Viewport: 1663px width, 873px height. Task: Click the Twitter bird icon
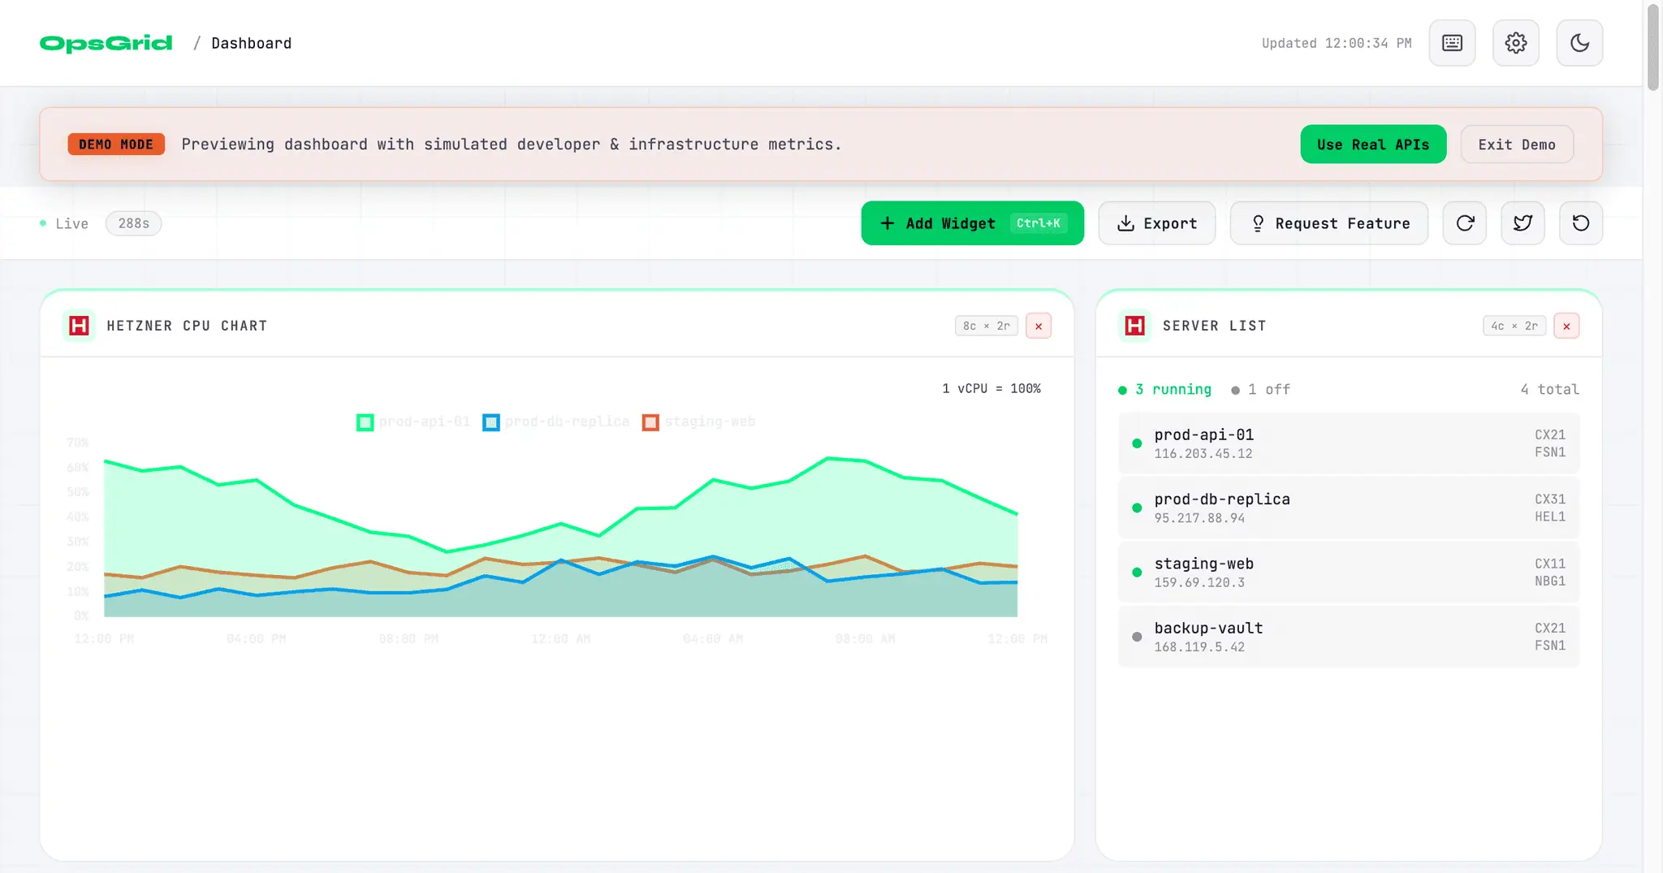[x=1523, y=223]
